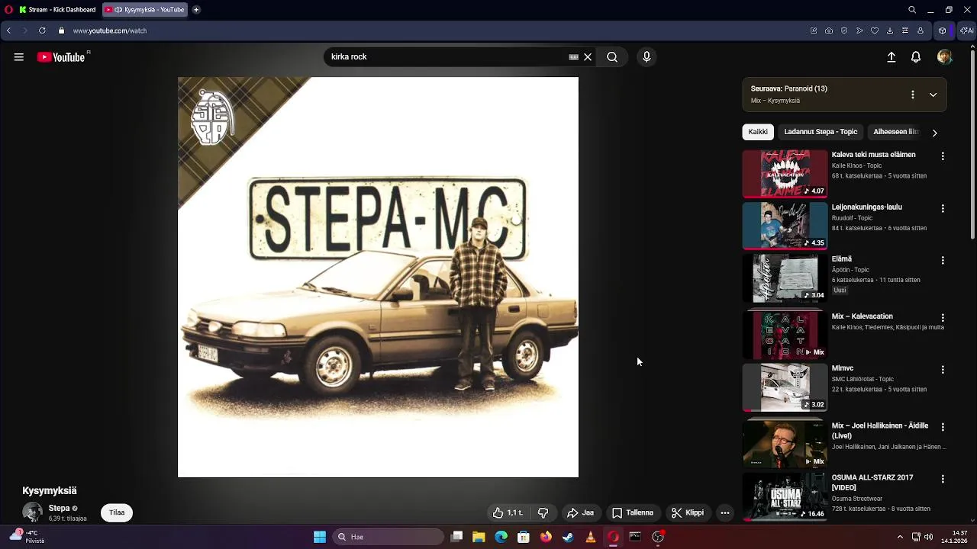Open Firefox from the taskbar

(x=546, y=537)
